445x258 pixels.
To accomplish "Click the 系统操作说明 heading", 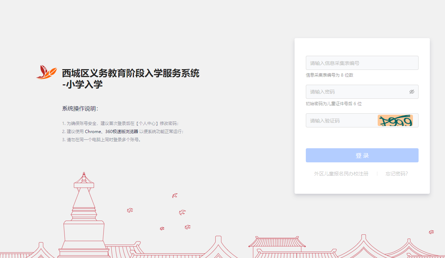I will click(80, 109).
